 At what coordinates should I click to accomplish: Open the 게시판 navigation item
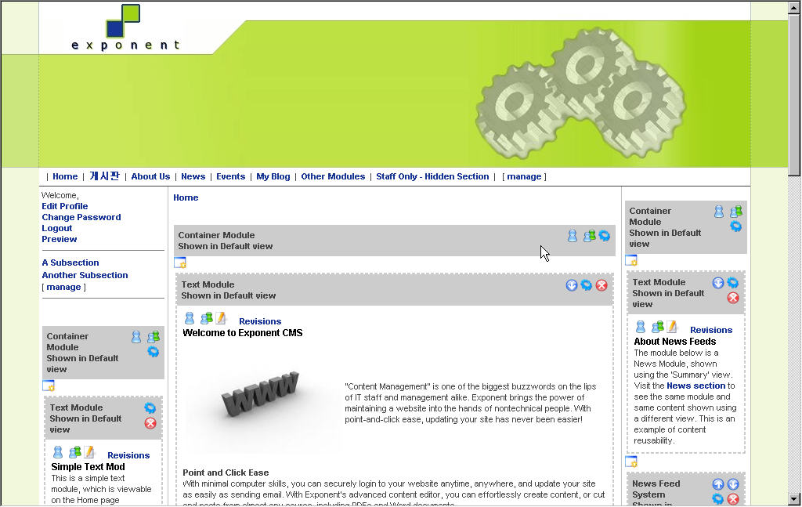(104, 176)
